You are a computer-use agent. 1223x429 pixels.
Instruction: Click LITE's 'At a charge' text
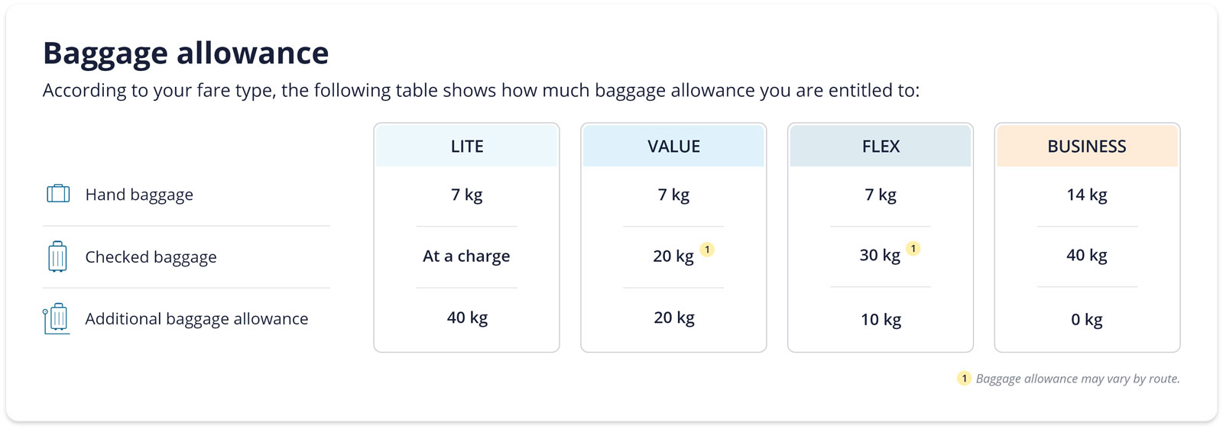pyautogui.click(x=466, y=256)
